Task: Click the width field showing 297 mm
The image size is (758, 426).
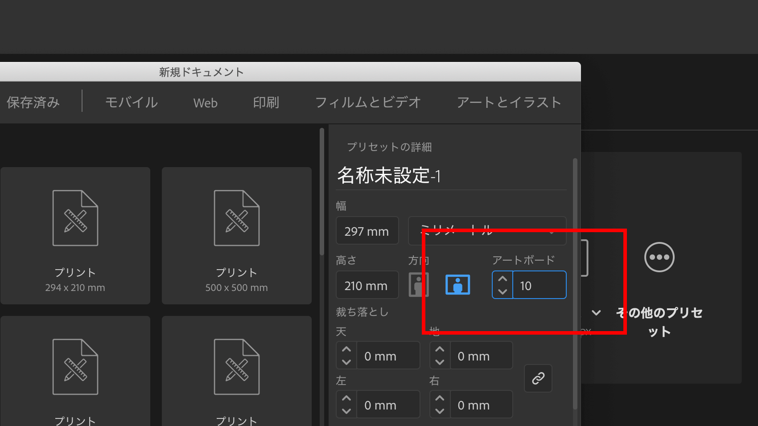Action: click(367, 231)
